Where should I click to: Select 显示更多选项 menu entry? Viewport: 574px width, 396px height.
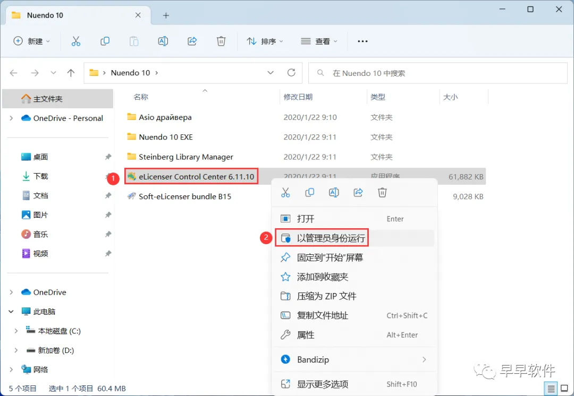coord(354,384)
